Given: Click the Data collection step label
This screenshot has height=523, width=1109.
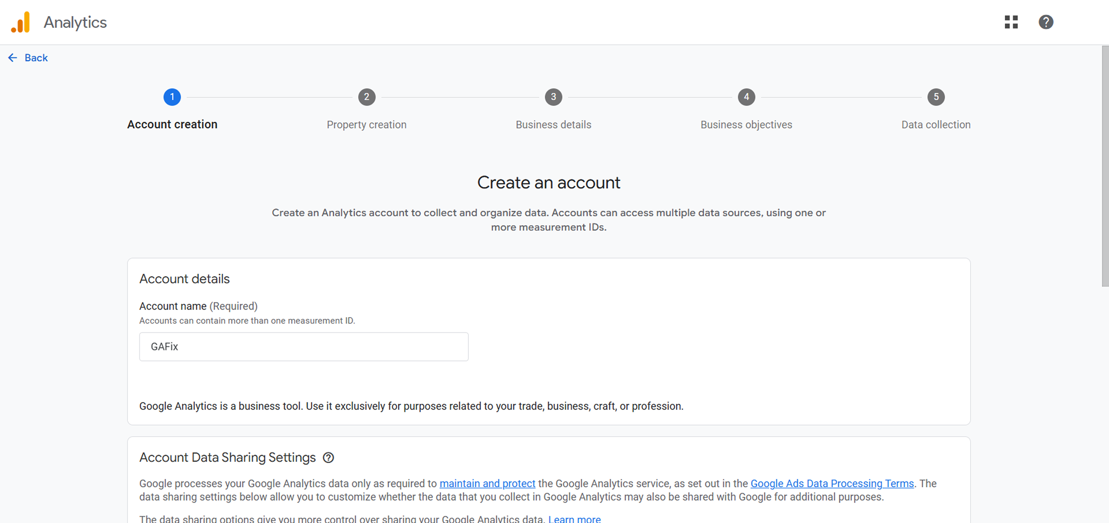Looking at the screenshot, I should point(936,125).
